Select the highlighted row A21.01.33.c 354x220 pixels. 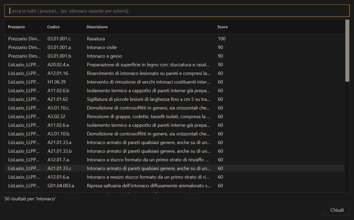pyautogui.click(x=175, y=168)
